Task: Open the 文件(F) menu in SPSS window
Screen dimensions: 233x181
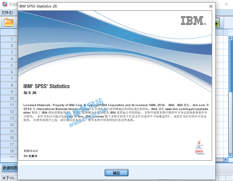Action: 7,13
